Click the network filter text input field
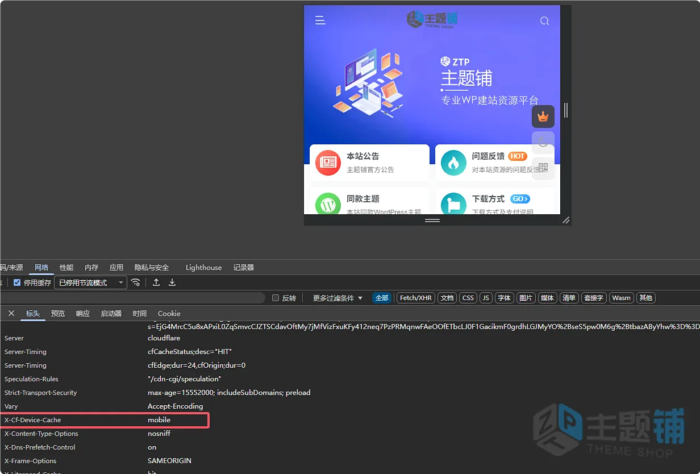700x474 pixels. (132, 298)
